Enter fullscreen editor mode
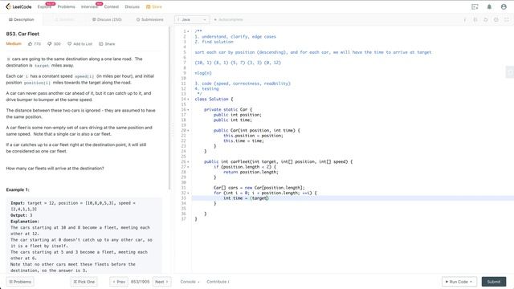 [x=507, y=19]
